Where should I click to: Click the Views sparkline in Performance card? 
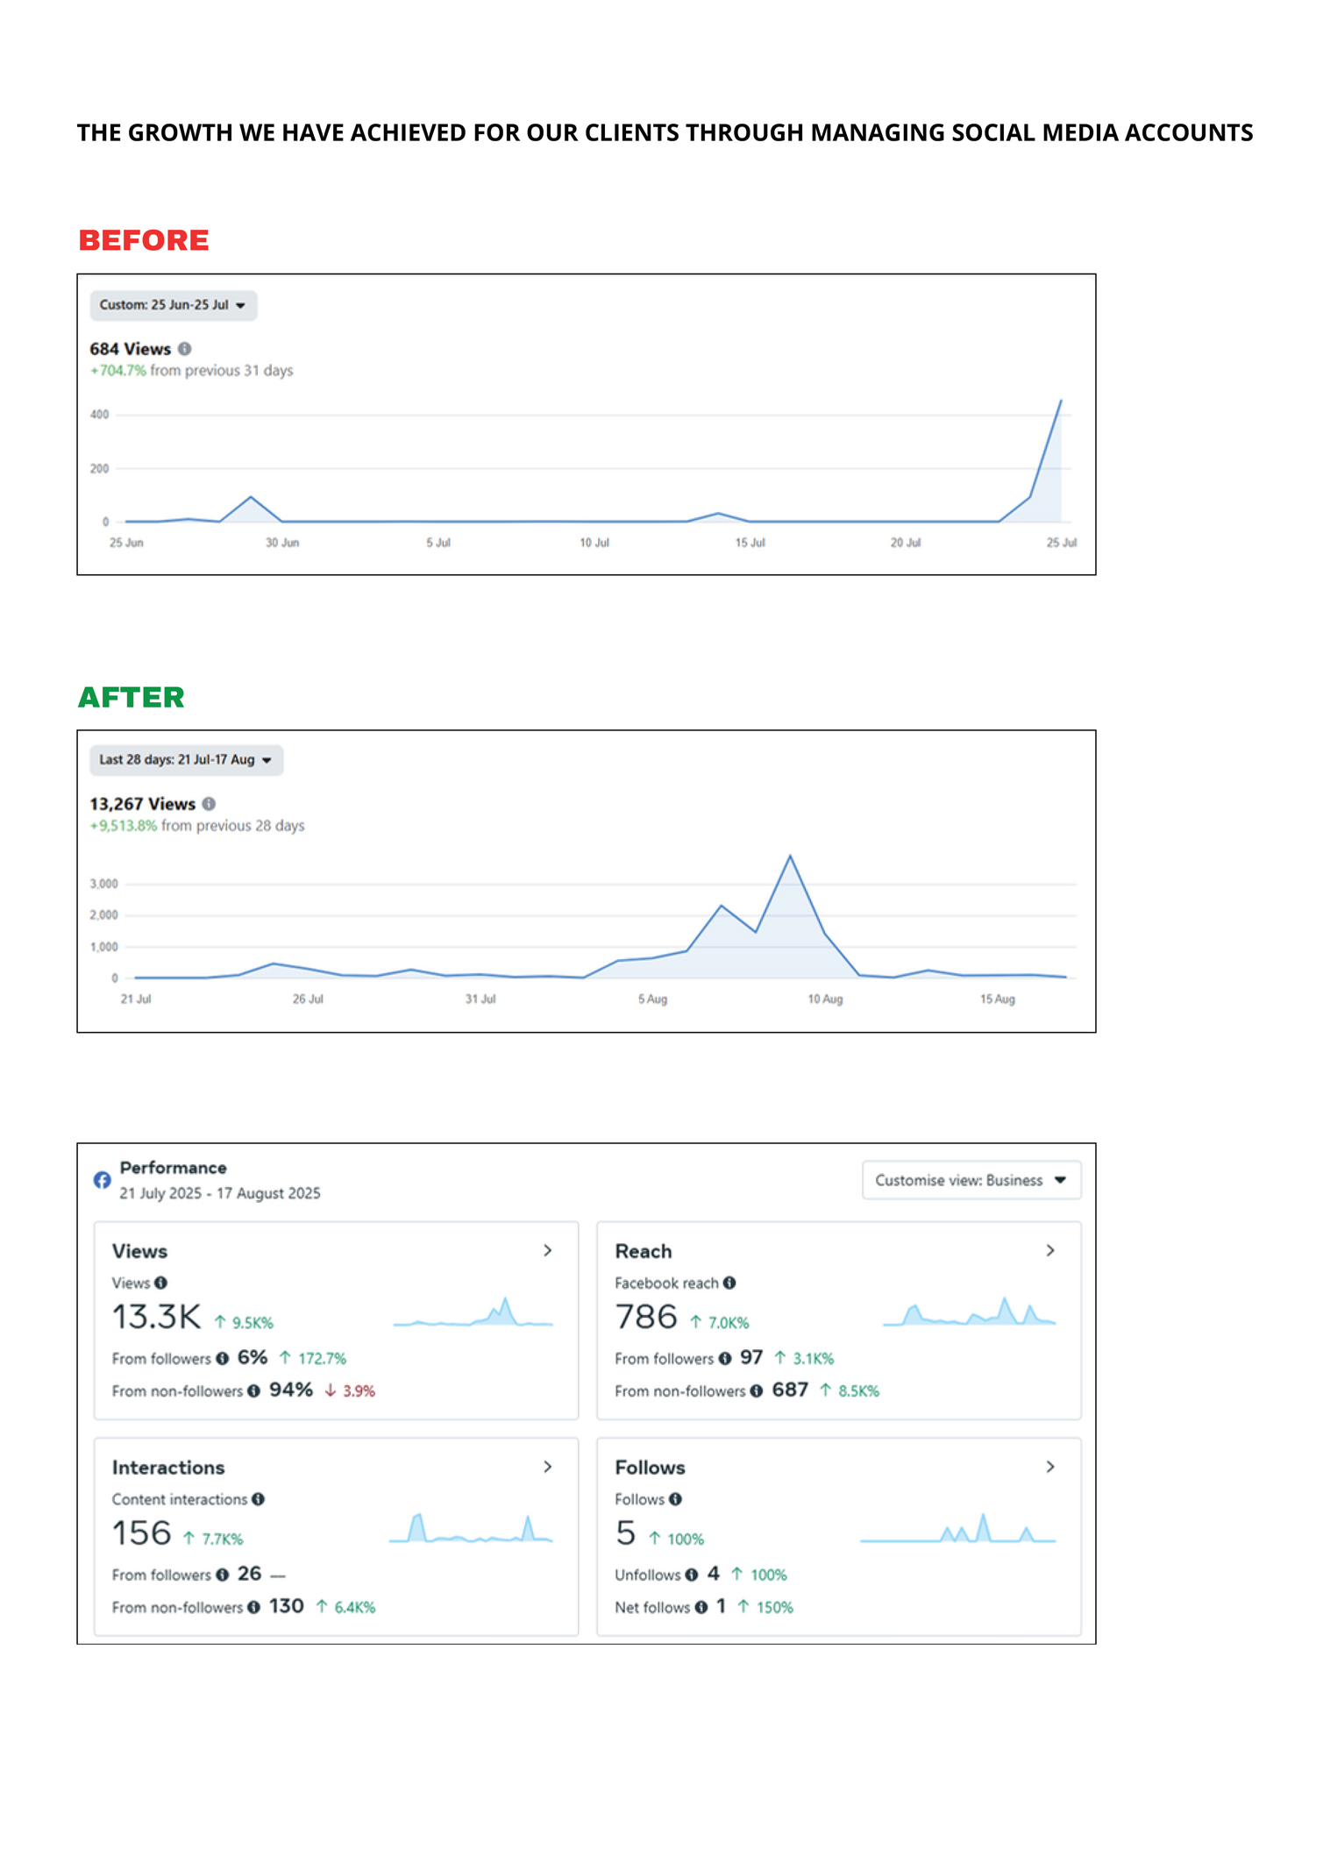point(473,1313)
